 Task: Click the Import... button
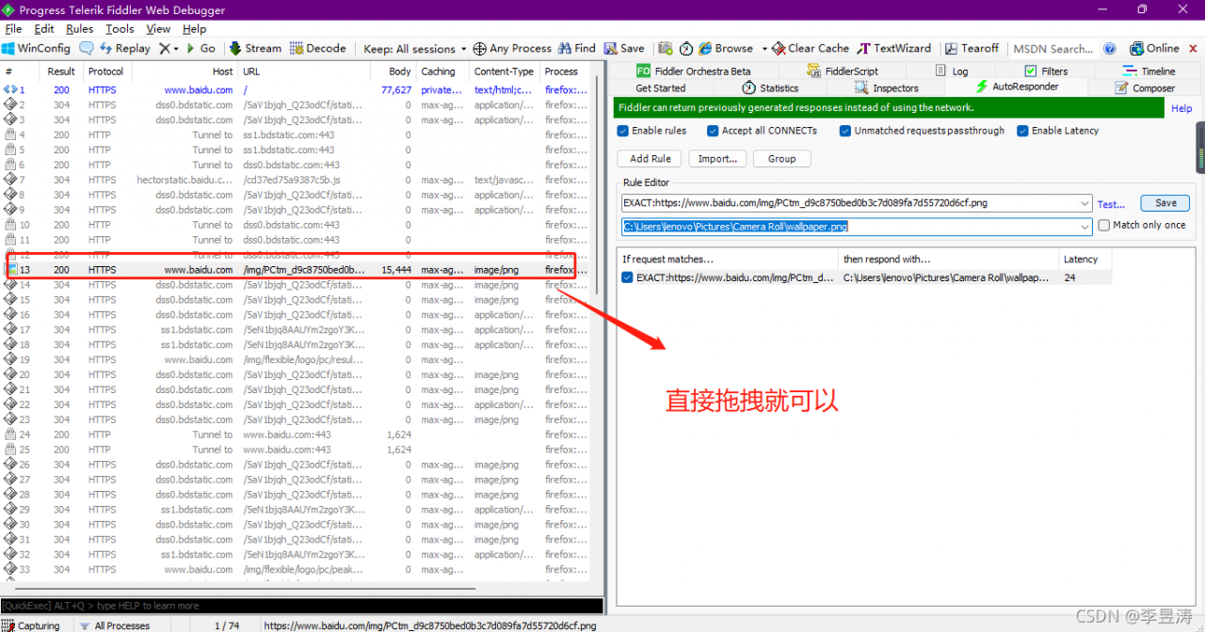(717, 159)
